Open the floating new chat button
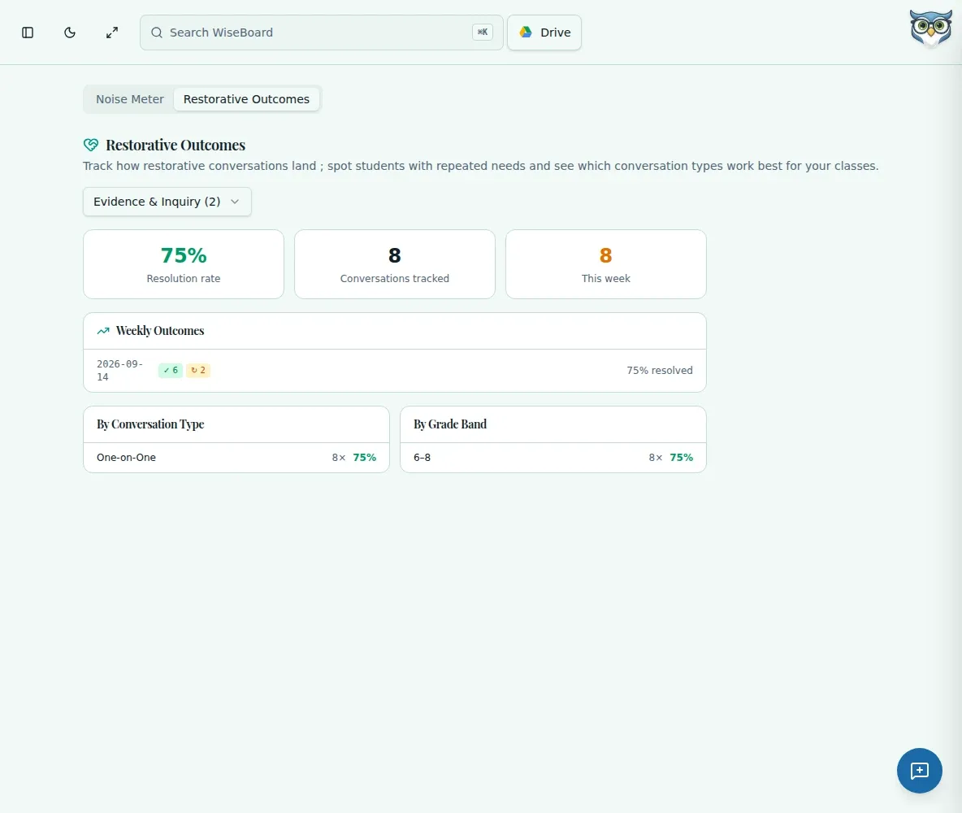This screenshot has height=813, width=962. pos(919,771)
